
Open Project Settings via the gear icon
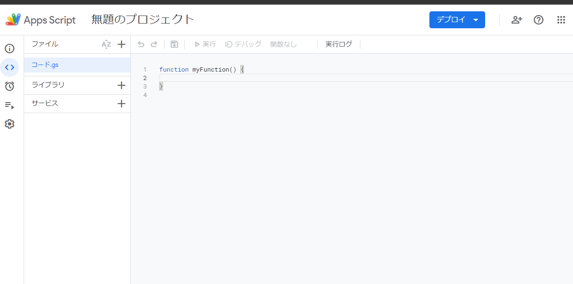[x=9, y=123]
